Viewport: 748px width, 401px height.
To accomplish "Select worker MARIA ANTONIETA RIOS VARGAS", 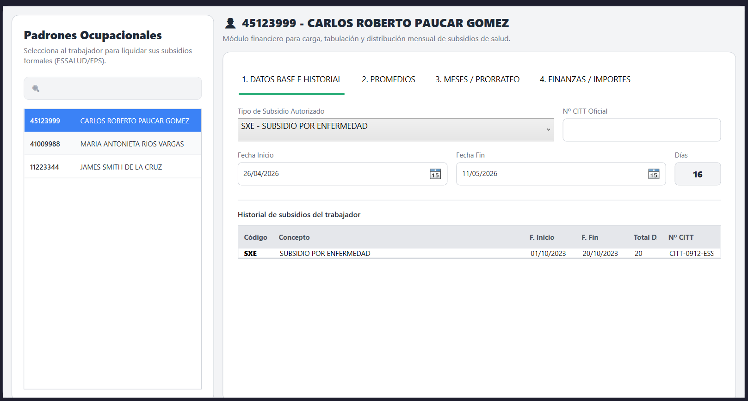I will tap(113, 144).
